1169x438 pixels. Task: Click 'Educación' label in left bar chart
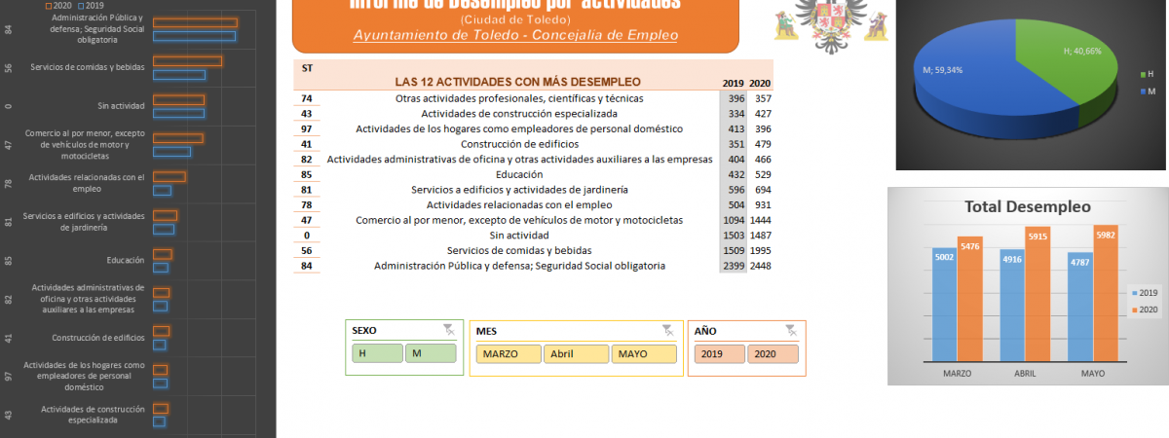pyautogui.click(x=126, y=260)
